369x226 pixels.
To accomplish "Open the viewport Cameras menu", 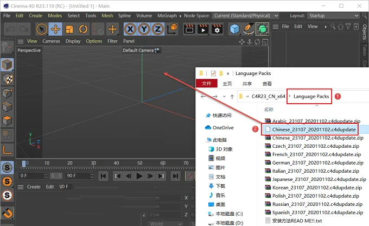I will click(52, 41).
